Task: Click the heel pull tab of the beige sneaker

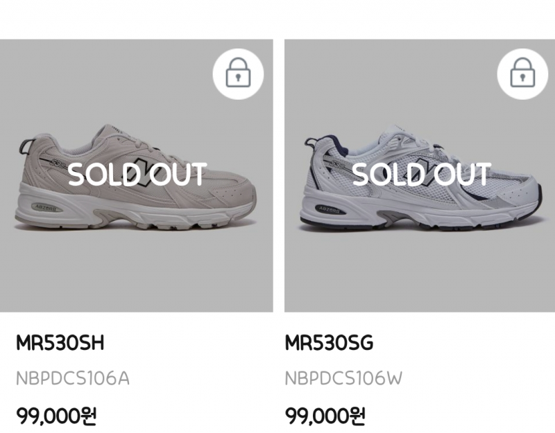Action: point(27,147)
